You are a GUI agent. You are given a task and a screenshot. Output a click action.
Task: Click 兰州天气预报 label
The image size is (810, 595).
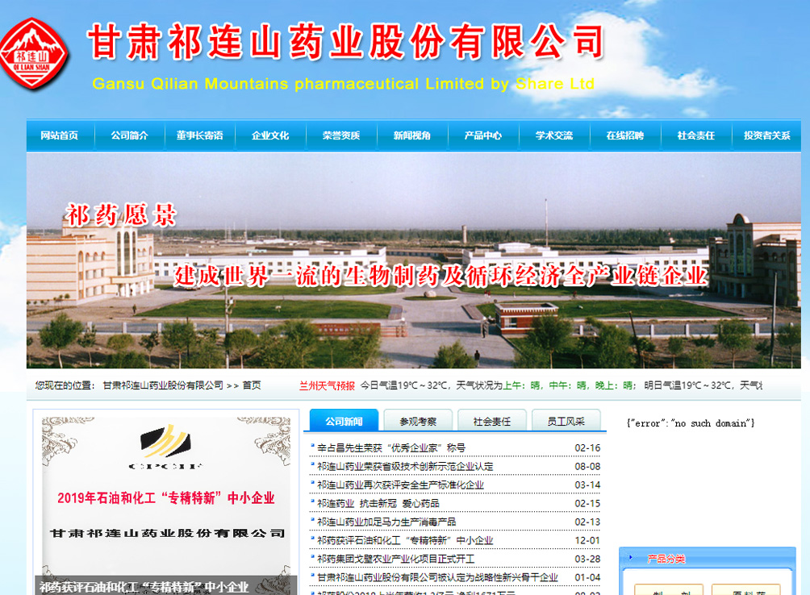tap(327, 385)
